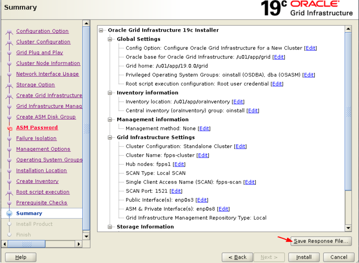Click the Summary step bullet icon

click(9, 213)
